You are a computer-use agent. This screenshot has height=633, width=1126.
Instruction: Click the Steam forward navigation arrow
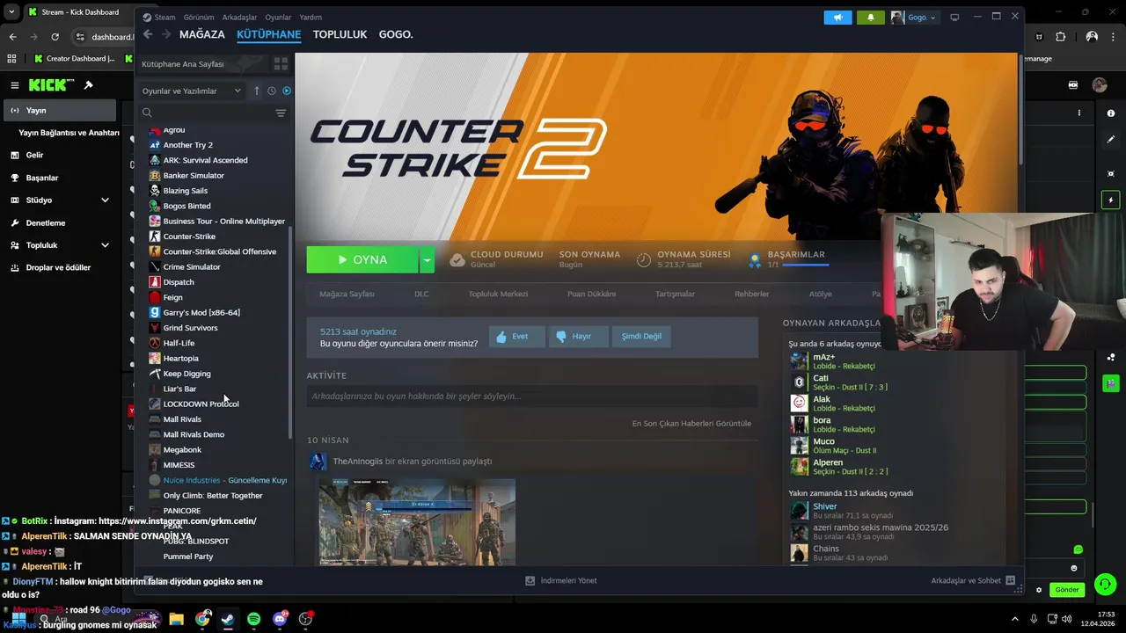click(165, 34)
